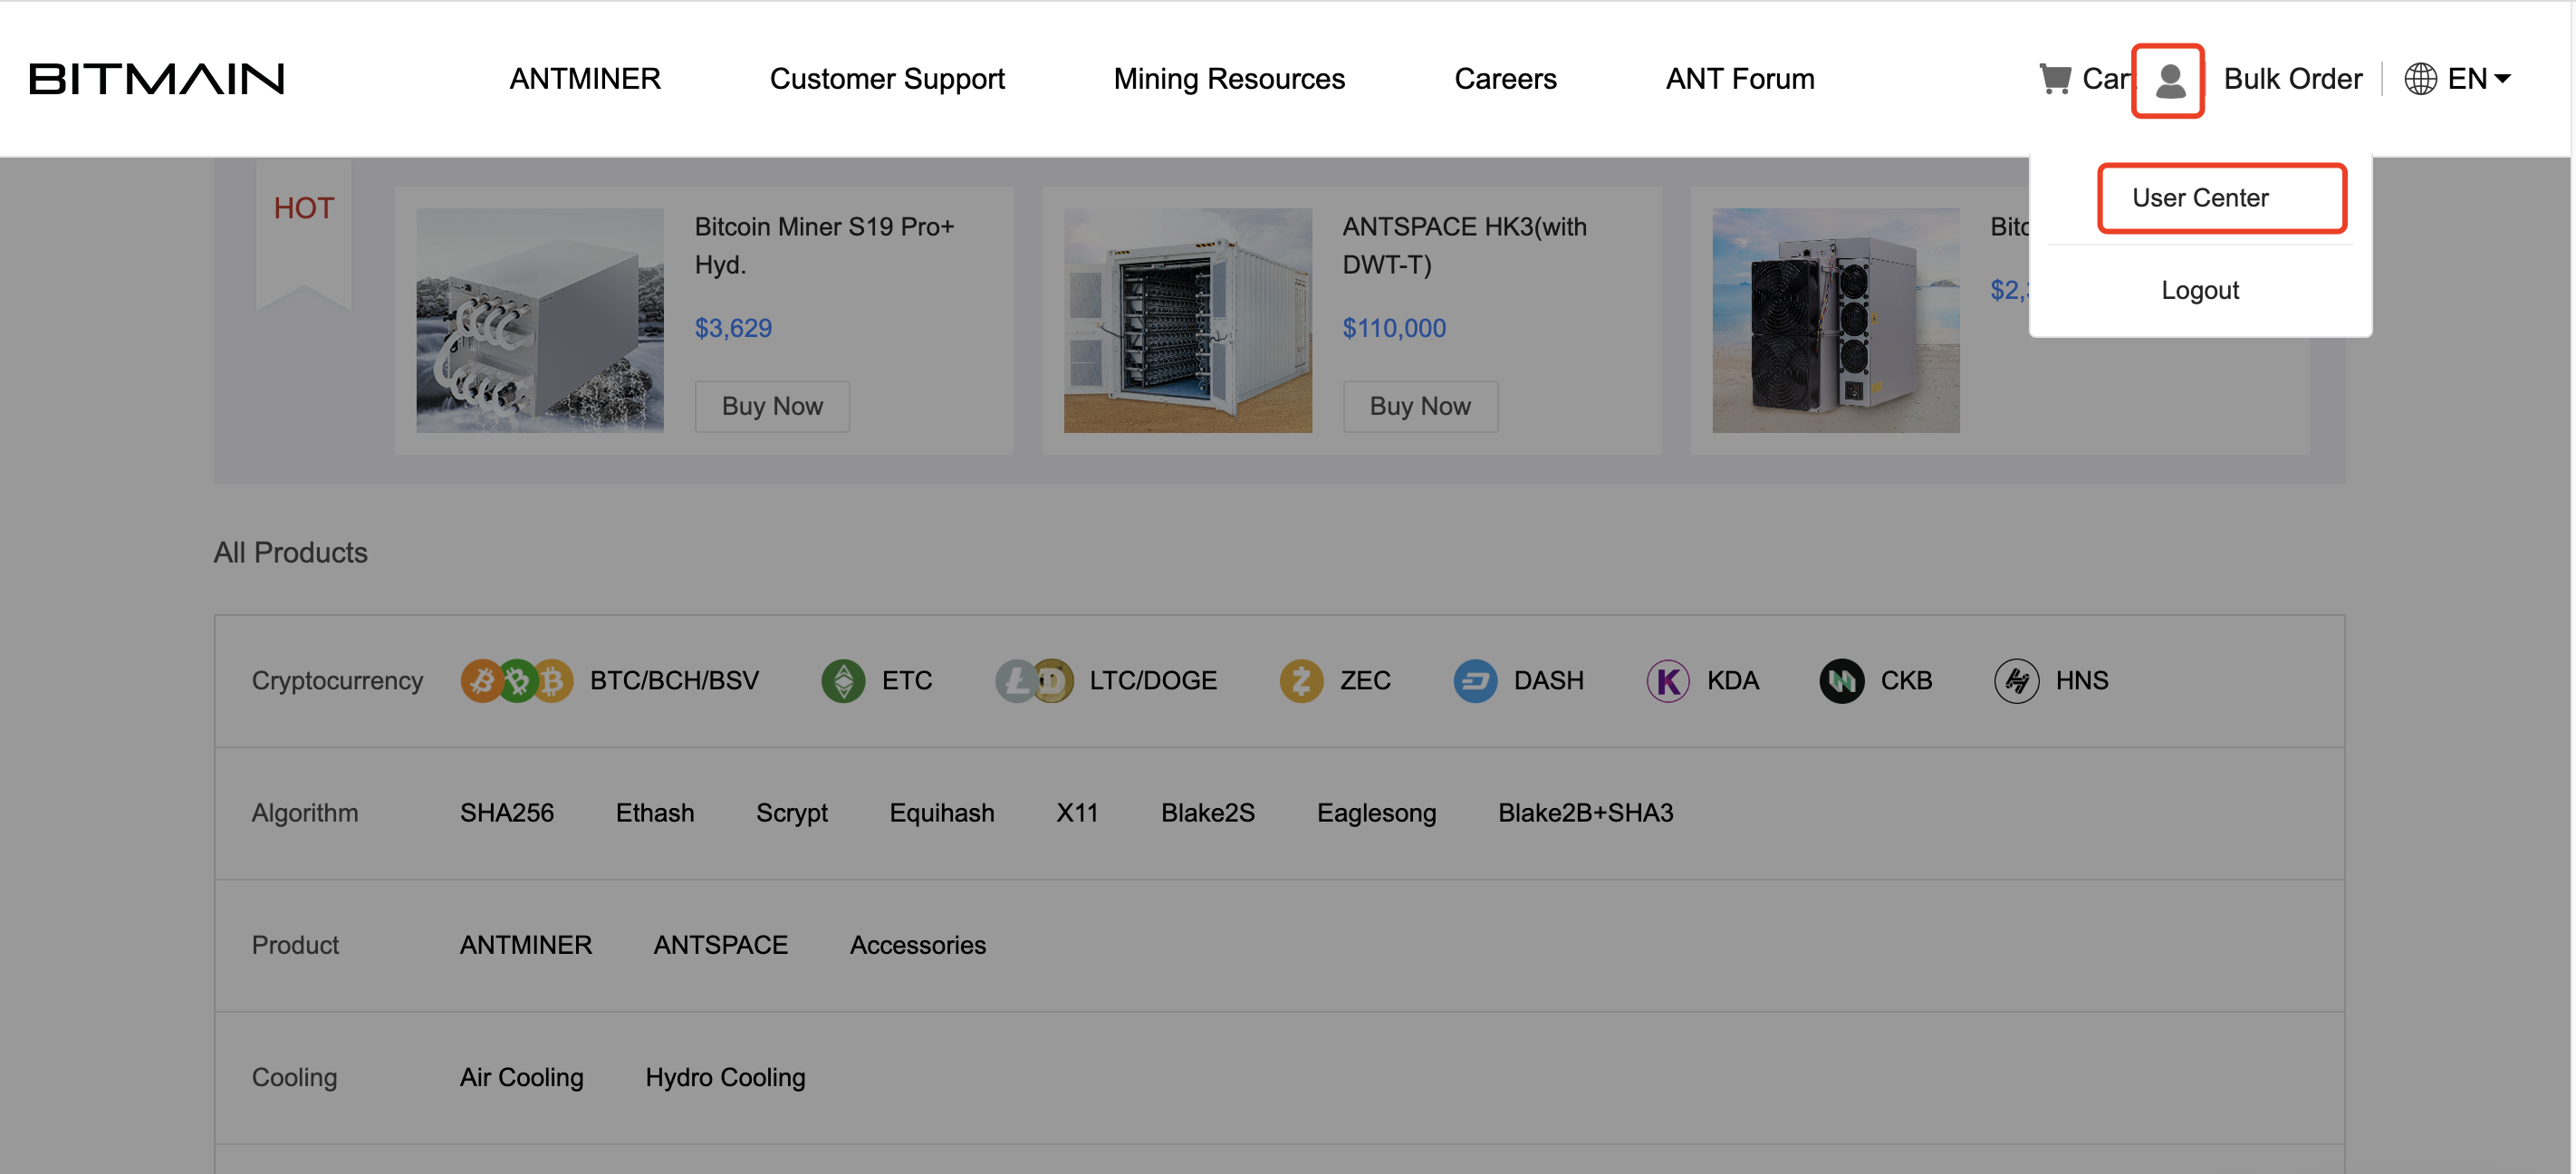Filter by Blake2B+SHA3 algorithm
This screenshot has height=1174, width=2576.
coord(1586,813)
